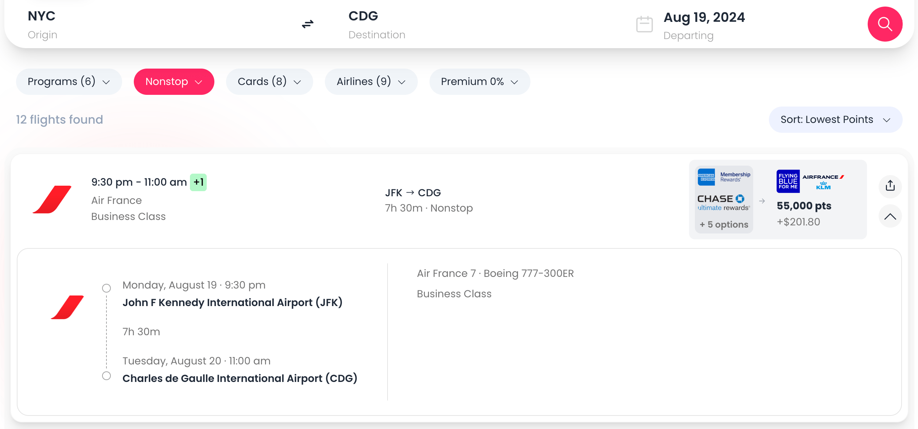
Task: Click the search magnifier button
Action: point(885,24)
